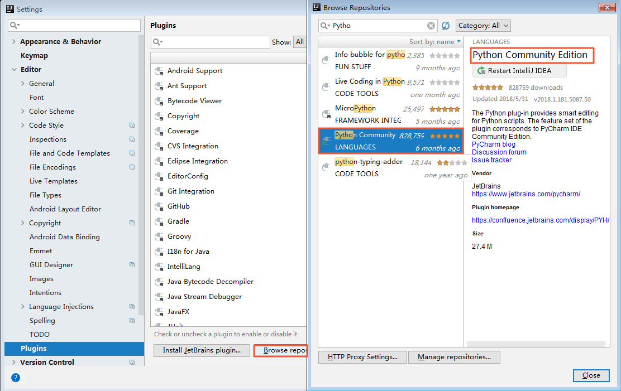Open the Issue tracker link
This screenshot has height=391, width=621.
point(491,160)
